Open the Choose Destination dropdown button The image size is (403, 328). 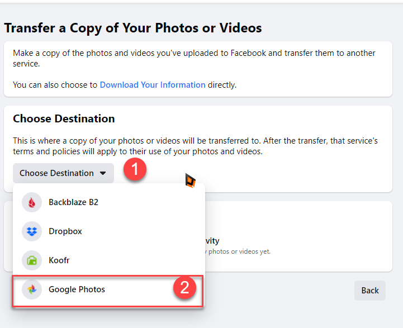pyautogui.click(x=63, y=173)
